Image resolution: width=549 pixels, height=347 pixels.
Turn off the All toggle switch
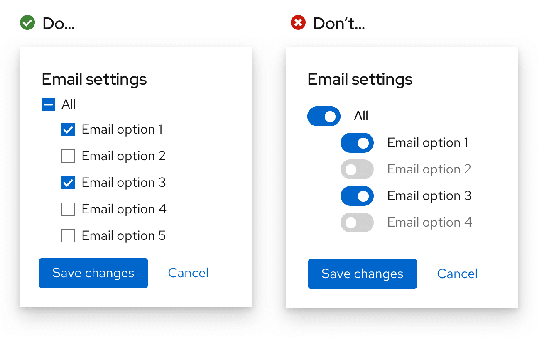point(324,116)
